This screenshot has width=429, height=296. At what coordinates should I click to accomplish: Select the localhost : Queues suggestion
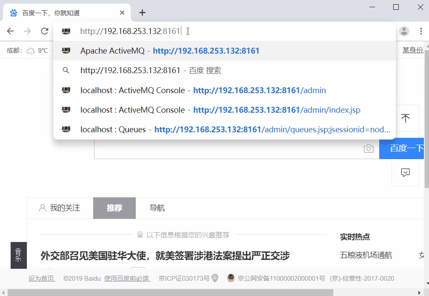[x=224, y=130]
